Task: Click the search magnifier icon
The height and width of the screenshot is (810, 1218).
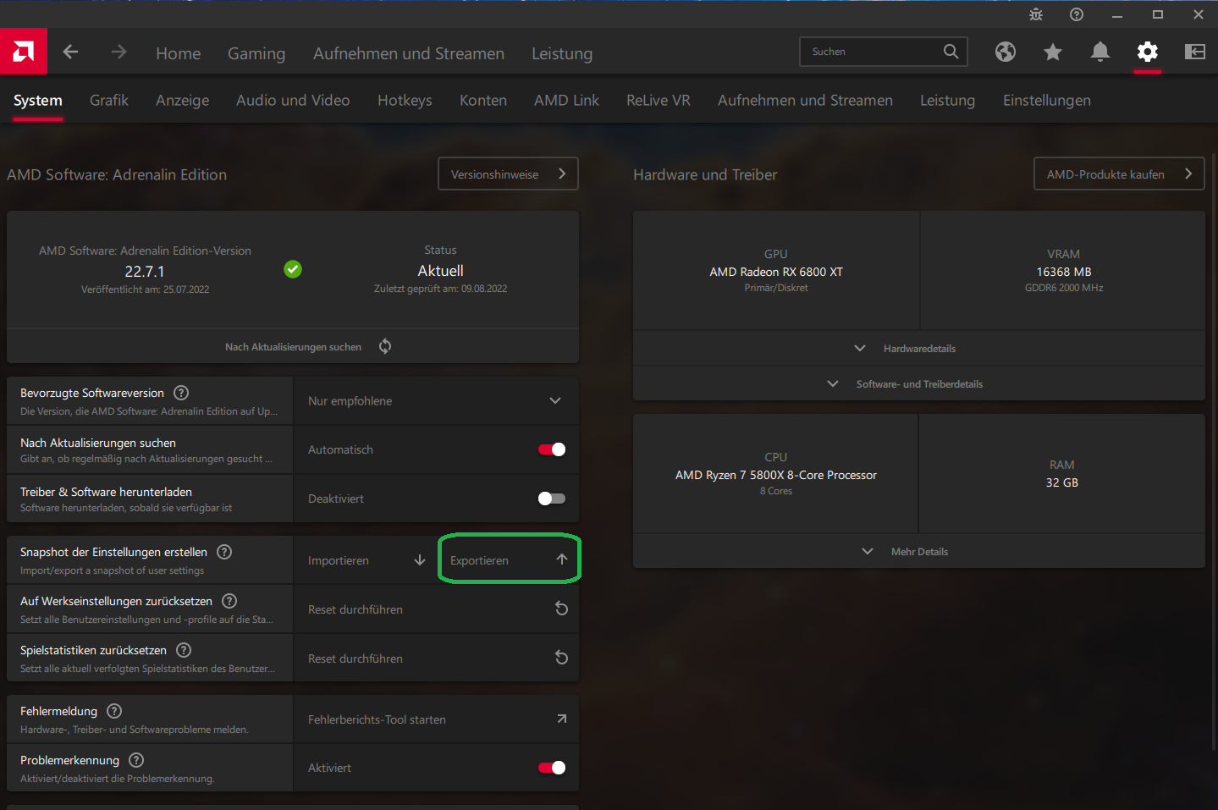Action: [x=951, y=52]
